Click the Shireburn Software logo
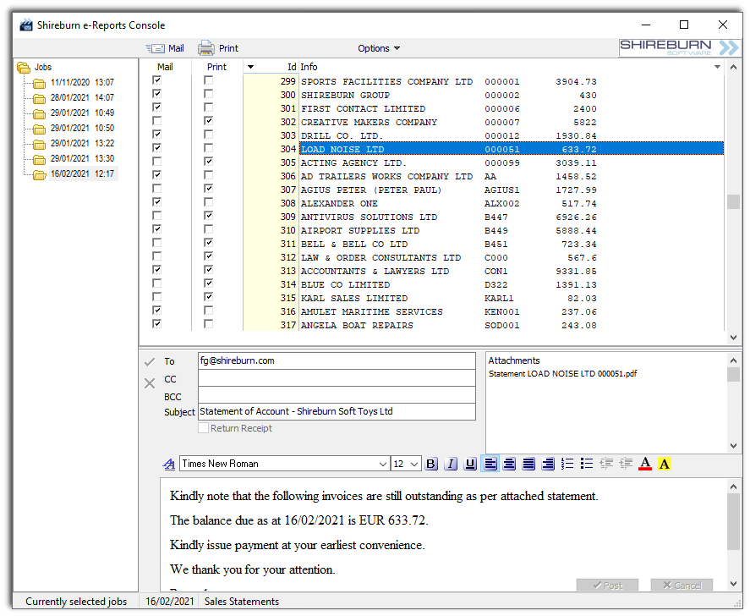The width and height of the screenshot is (750, 616). pyautogui.click(x=679, y=48)
